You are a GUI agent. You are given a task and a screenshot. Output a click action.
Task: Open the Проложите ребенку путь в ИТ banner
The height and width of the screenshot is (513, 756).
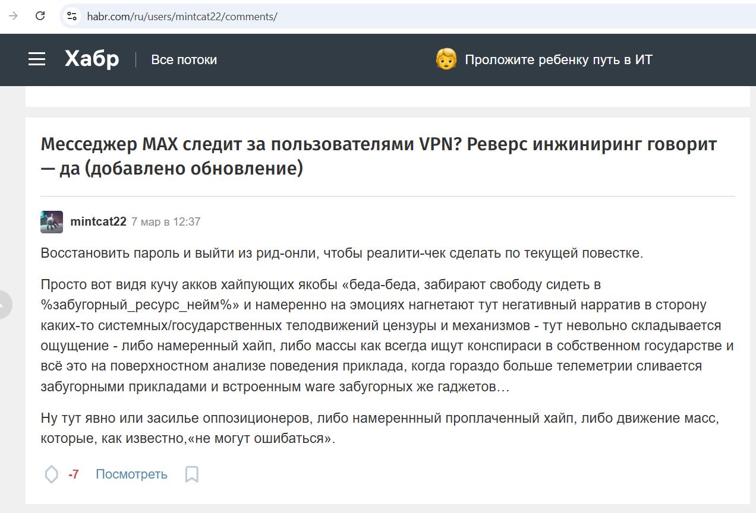click(559, 60)
